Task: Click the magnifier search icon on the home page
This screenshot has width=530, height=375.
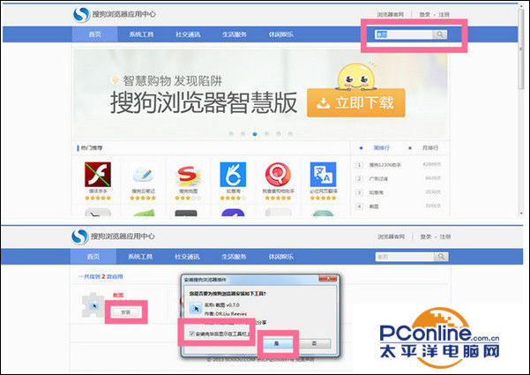Action: (x=440, y=34)
